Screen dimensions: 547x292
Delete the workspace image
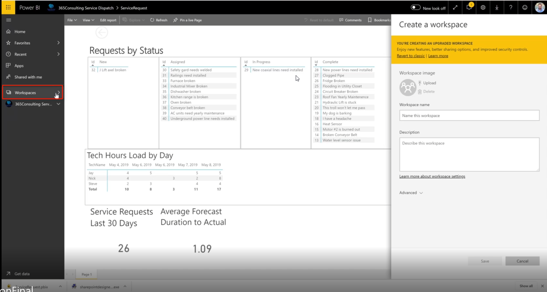(x=426, y=91)
